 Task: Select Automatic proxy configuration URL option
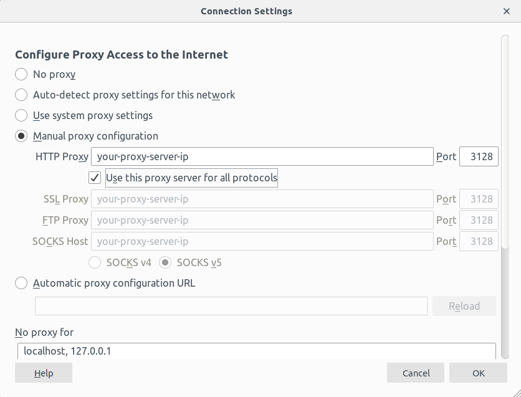click(x=22, y=284)
